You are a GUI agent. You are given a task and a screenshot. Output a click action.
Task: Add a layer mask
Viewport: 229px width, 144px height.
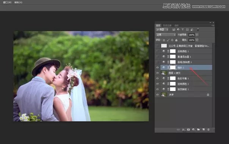188,130
